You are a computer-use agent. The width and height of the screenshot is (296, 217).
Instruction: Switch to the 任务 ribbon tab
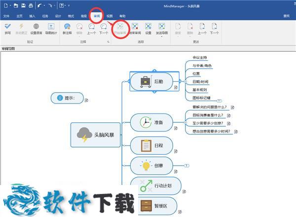45,16
